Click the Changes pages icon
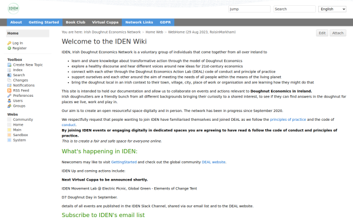353x220 pixels. pos(9,80)
